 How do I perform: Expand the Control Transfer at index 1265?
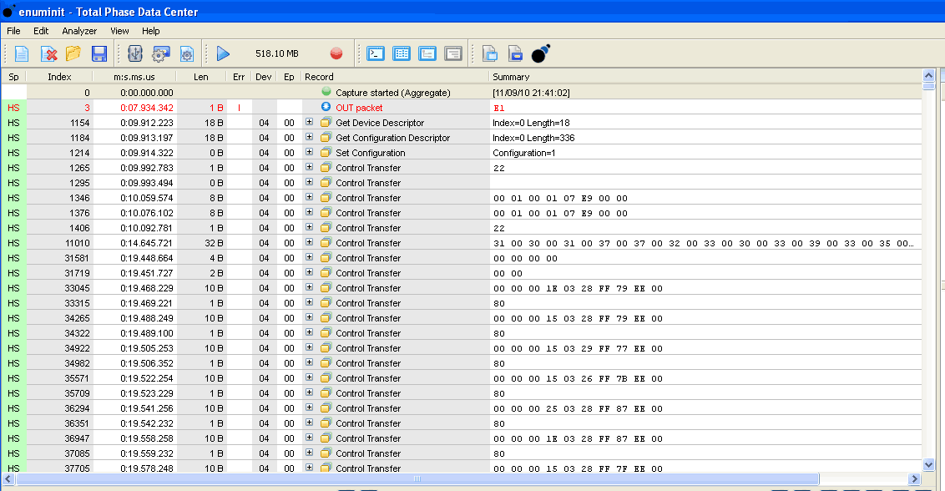(x=309, y=167)
